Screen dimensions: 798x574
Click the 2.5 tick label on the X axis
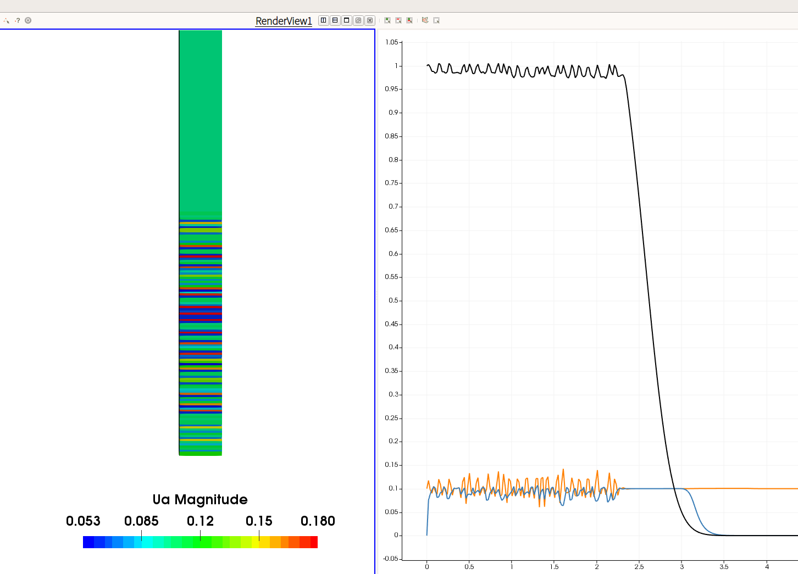(639, 566)
